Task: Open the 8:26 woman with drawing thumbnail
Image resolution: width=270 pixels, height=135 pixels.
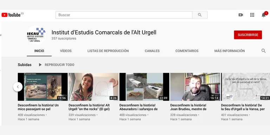Action: point(94,87)
